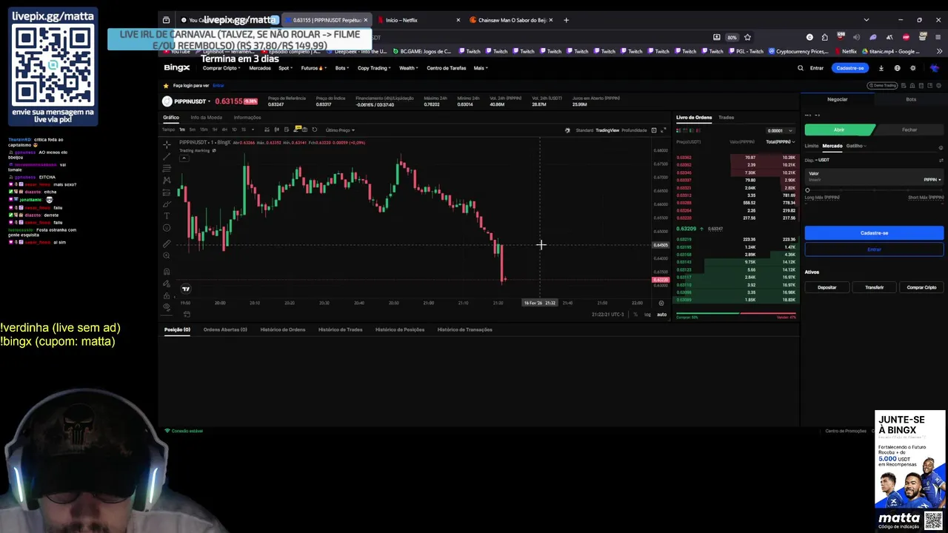Switch to Trades tab
The image size is (948, 533).
pyautogui.click(x=726, y=117)
